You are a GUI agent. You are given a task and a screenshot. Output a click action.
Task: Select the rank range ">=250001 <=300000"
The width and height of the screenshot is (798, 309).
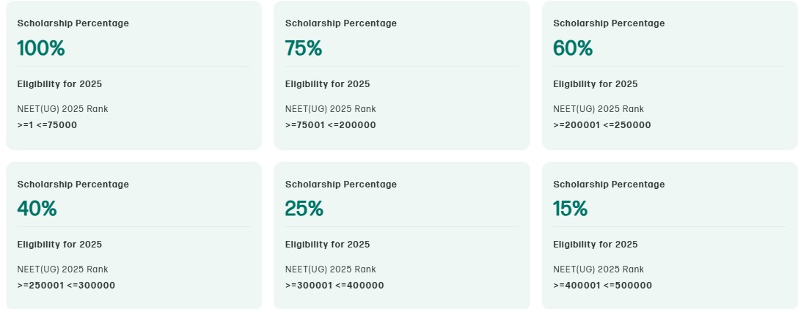tap(66, 285)
